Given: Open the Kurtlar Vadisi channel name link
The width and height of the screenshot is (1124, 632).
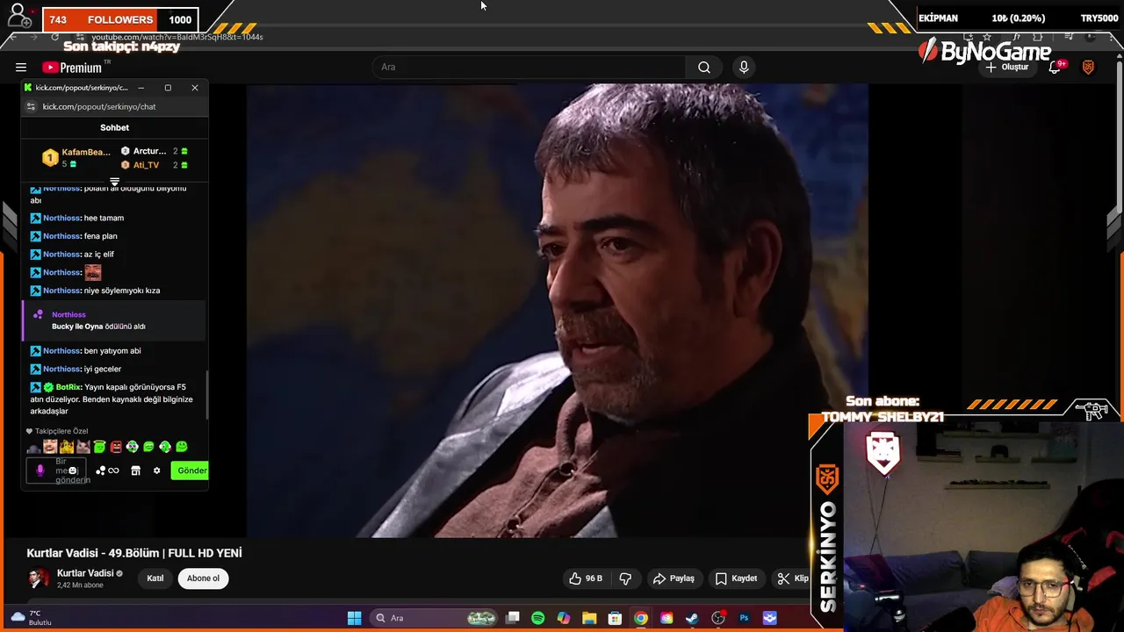Looking at the screenshot, I should pos(85,573).
